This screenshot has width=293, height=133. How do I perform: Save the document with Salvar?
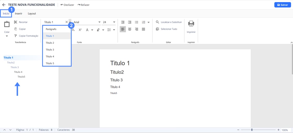[x=283, y=5]
